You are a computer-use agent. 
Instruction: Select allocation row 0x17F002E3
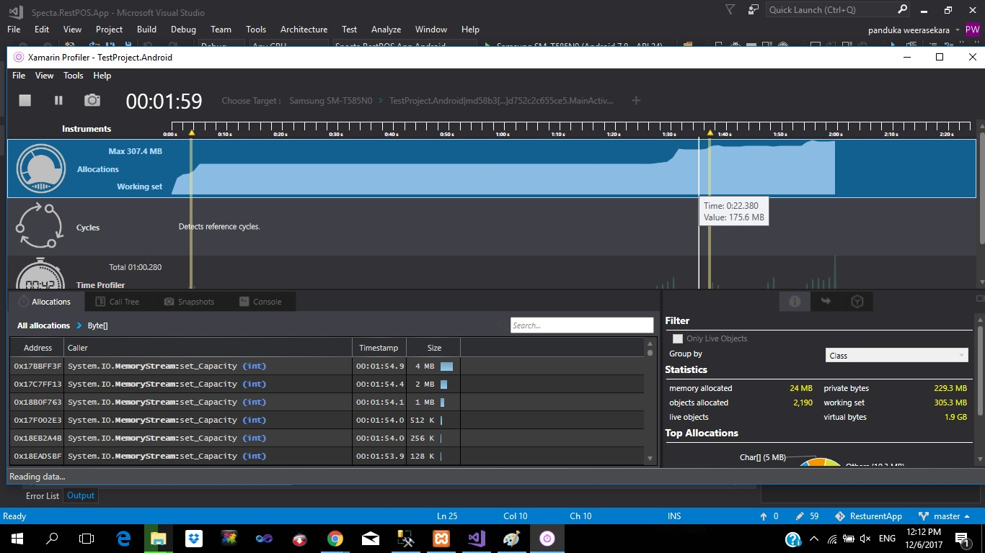tap(327, 420)
